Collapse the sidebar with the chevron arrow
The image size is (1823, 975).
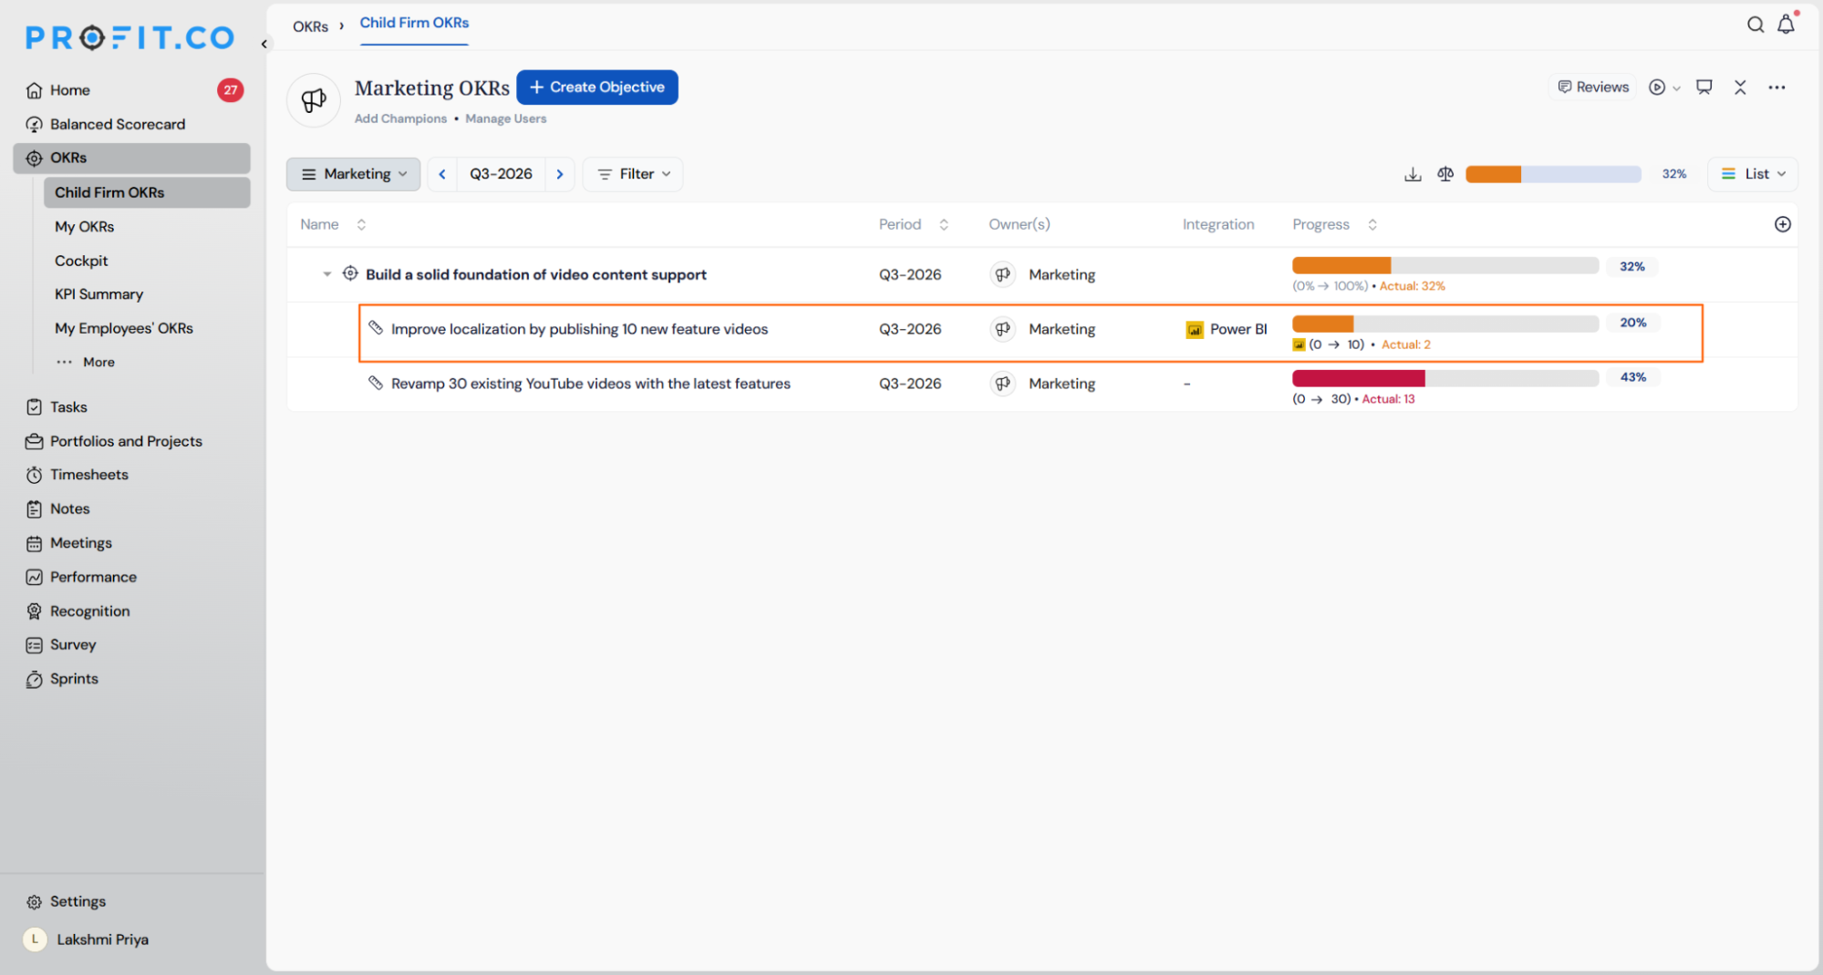[264, 43]
